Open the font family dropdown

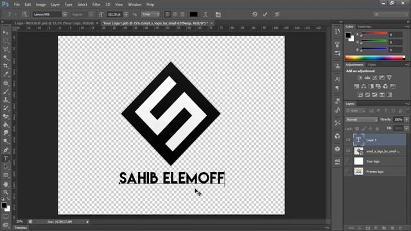(x=65, y=14)
